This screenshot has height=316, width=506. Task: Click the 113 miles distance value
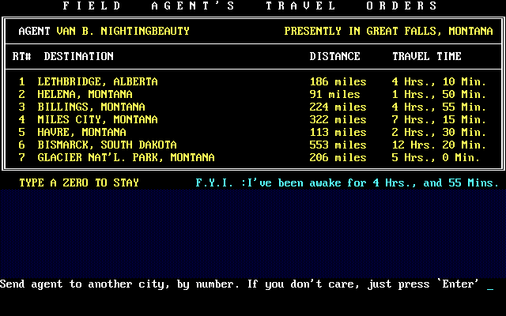(338, 132)
